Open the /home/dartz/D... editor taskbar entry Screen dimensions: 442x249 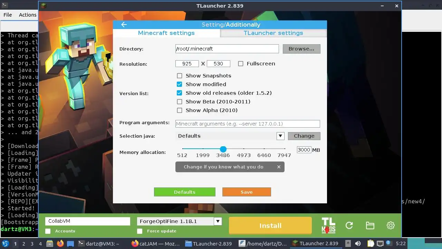263,244
